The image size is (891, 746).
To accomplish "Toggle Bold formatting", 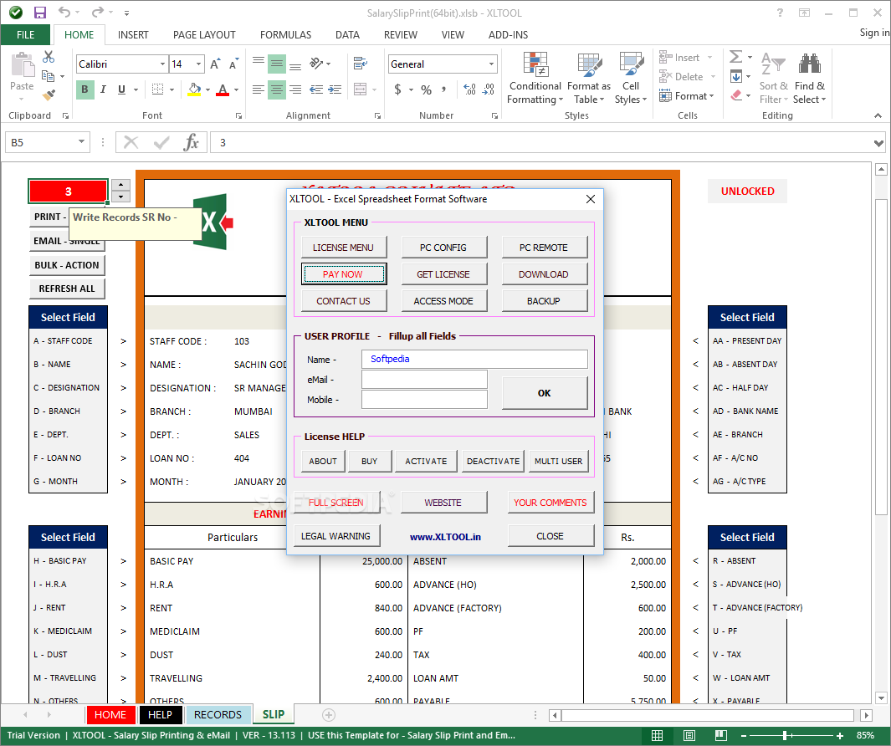I will pos(84,89).
